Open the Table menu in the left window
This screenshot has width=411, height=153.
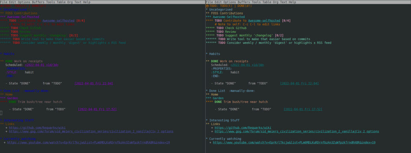tap(61, 2)
